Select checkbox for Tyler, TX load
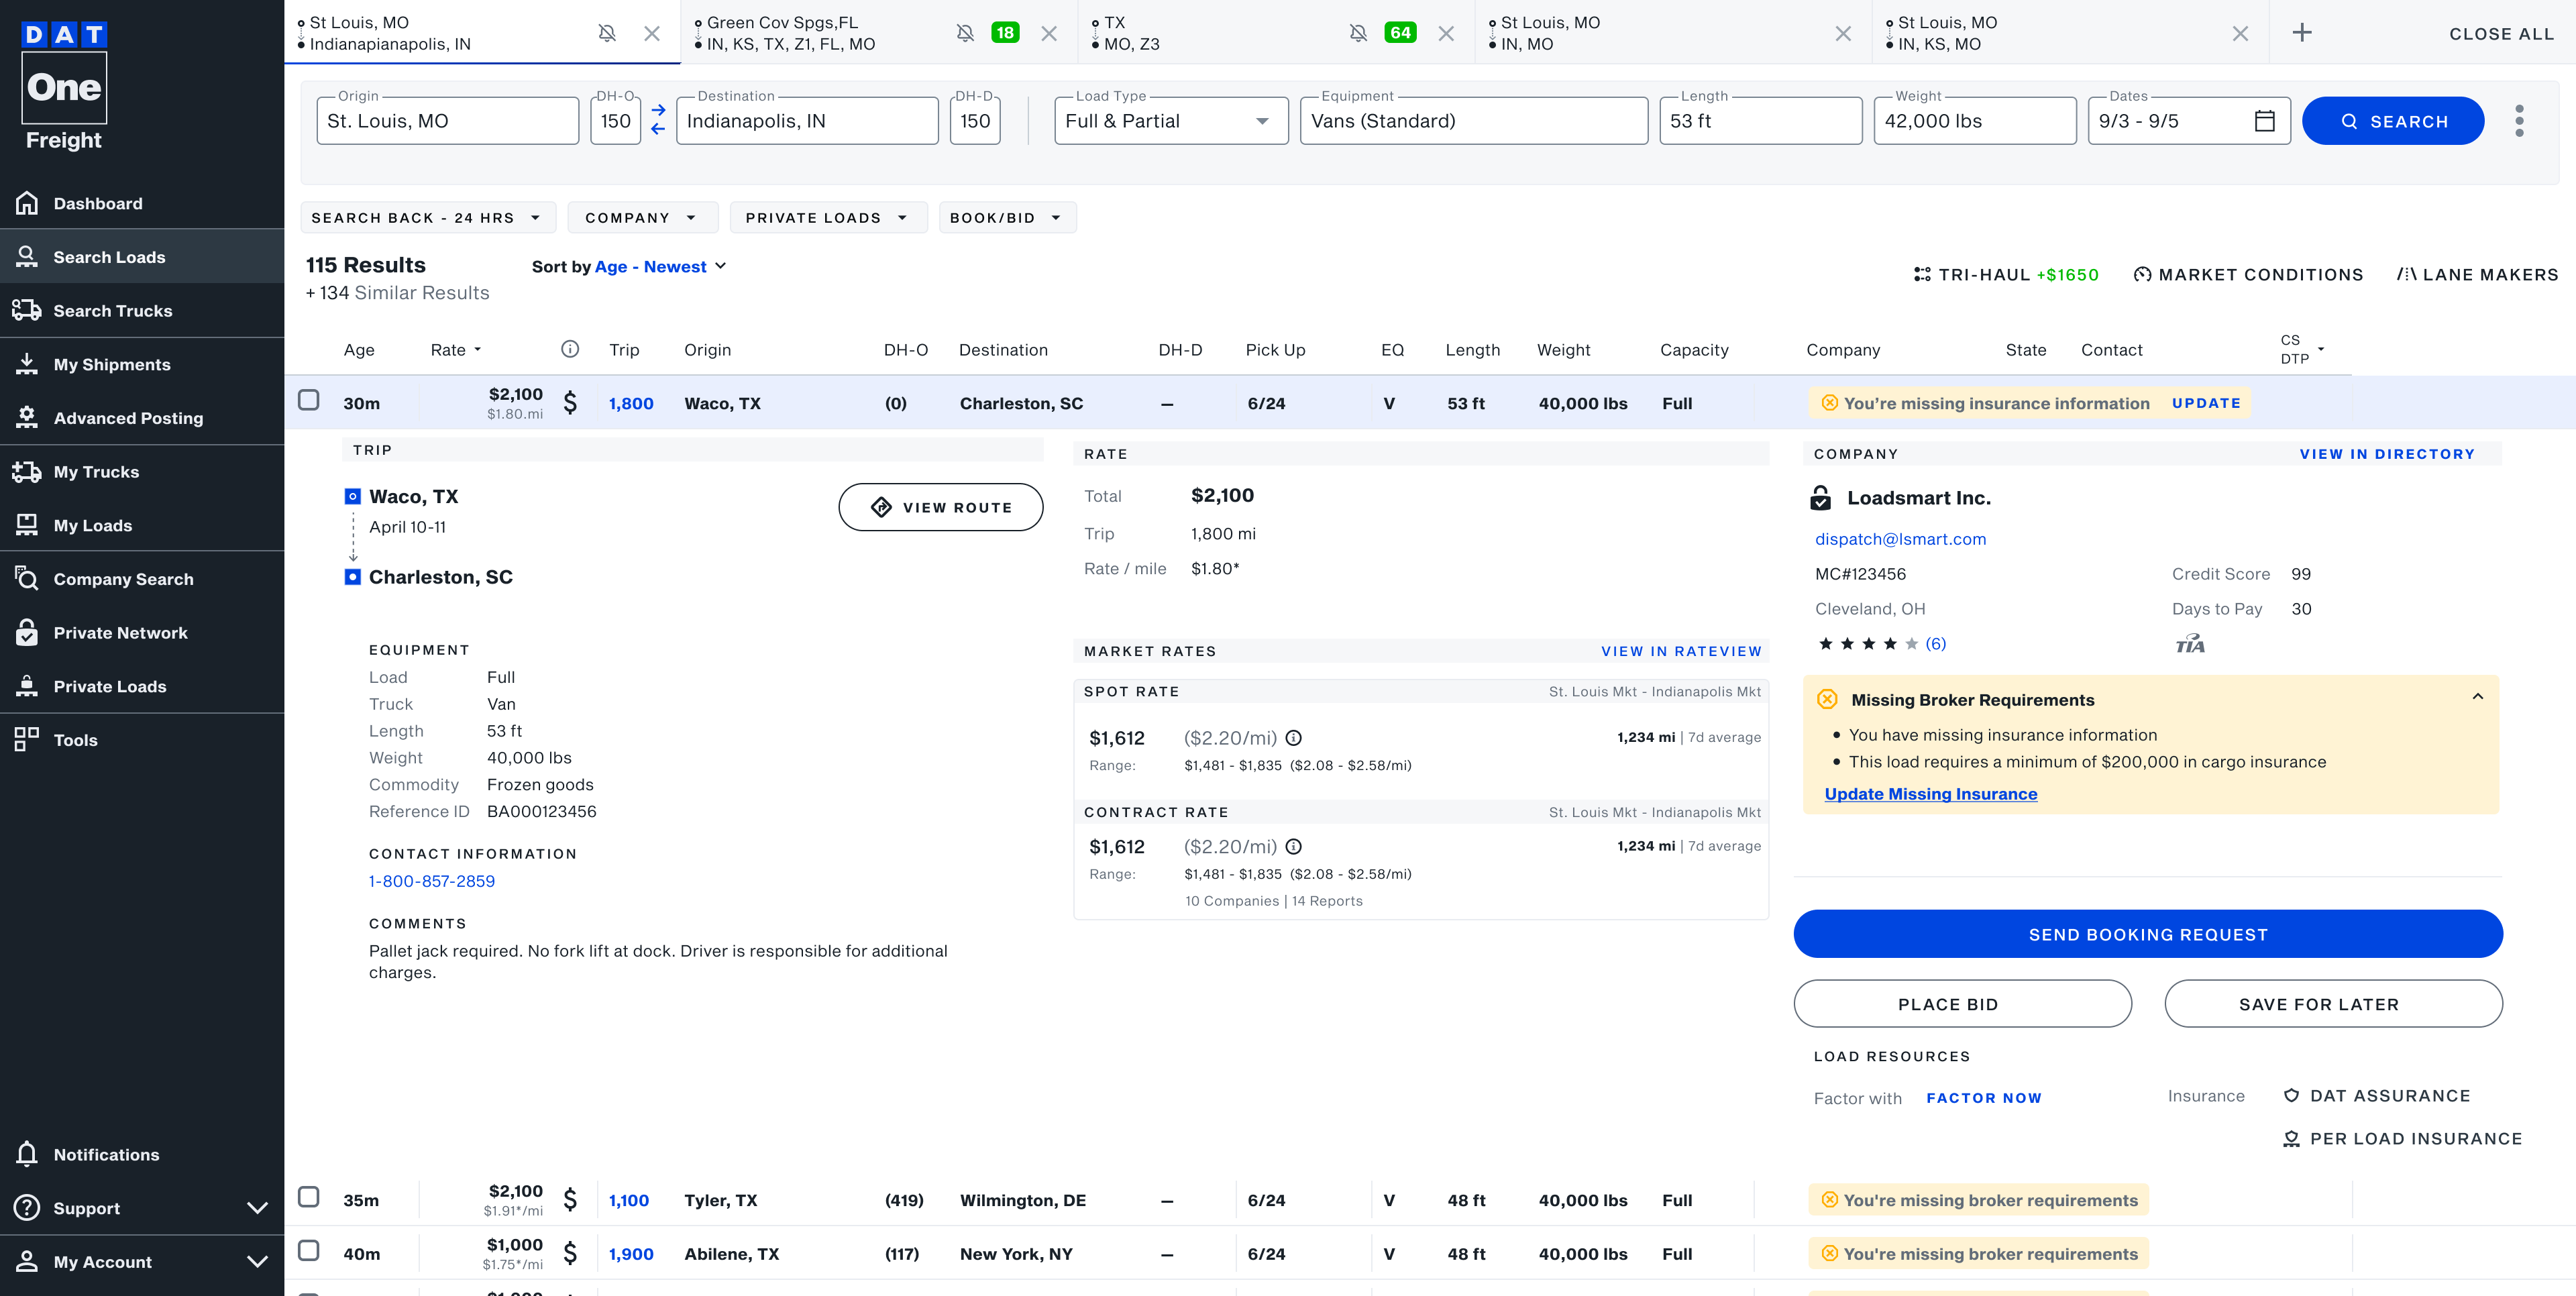The image size is (2576, 1296). point(309,1197)
